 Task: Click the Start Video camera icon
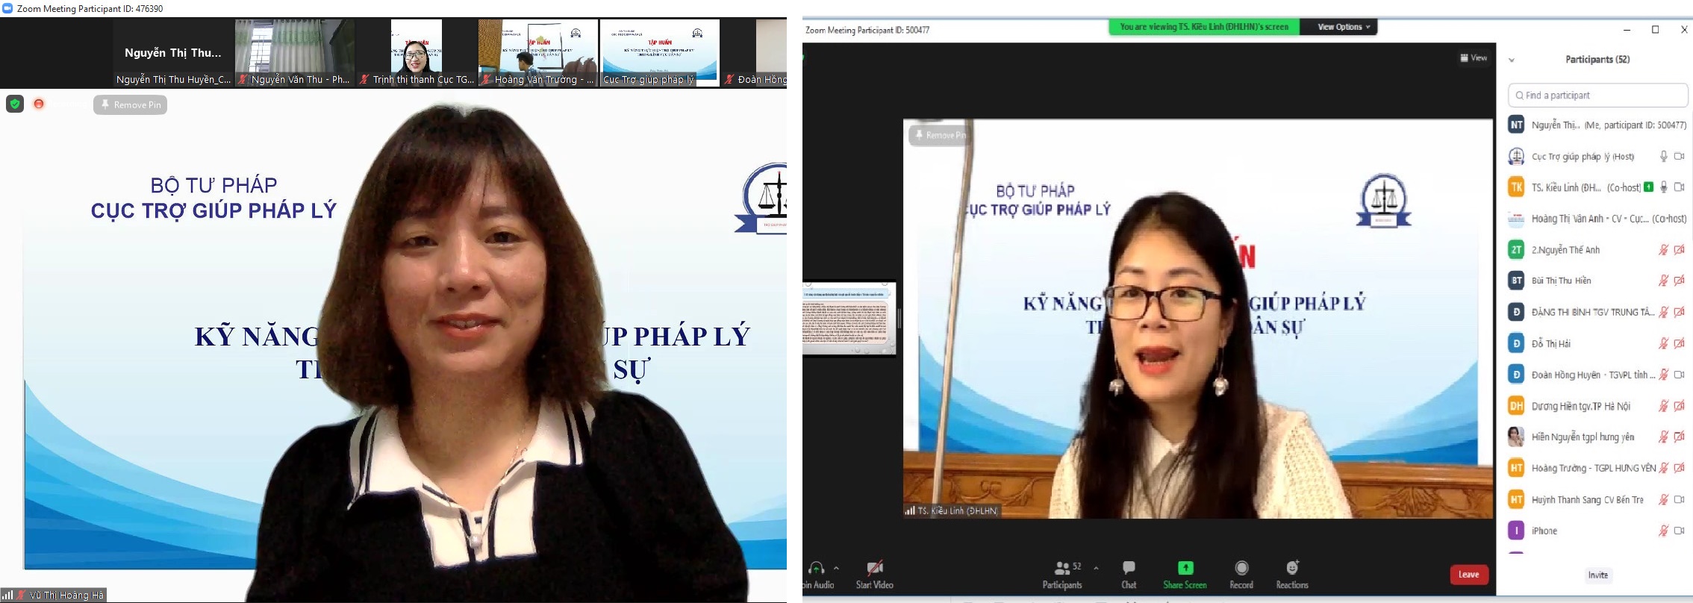(874, 568)
